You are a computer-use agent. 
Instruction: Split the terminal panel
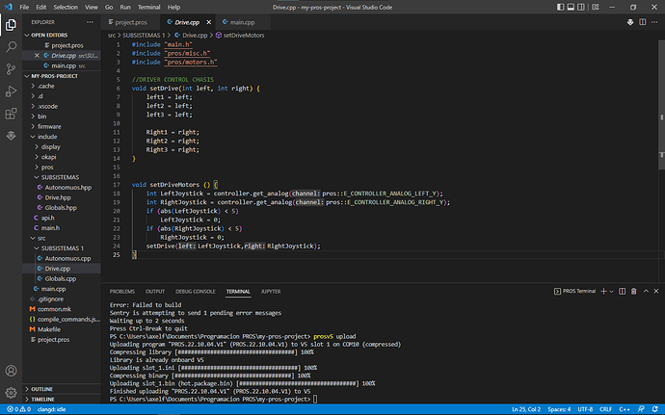pos(623,291)
